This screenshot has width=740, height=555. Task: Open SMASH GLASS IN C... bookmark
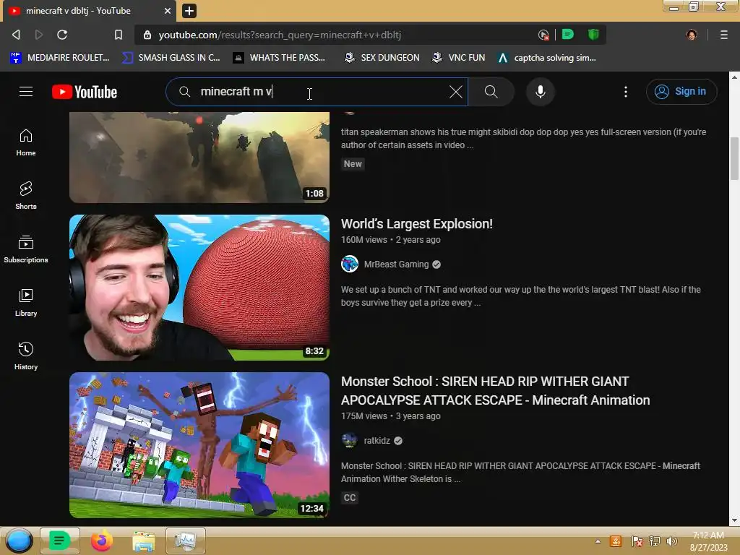tap(171, 58)
